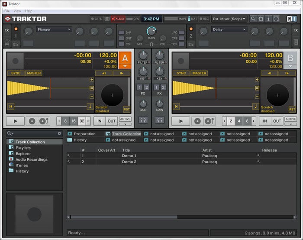This screenshot has height=240, width=303.
Task: Set Deck B as MASTER
Action: pos(199,73)
